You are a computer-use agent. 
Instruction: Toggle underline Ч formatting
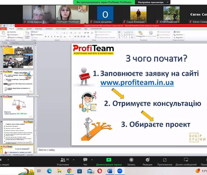52,36
